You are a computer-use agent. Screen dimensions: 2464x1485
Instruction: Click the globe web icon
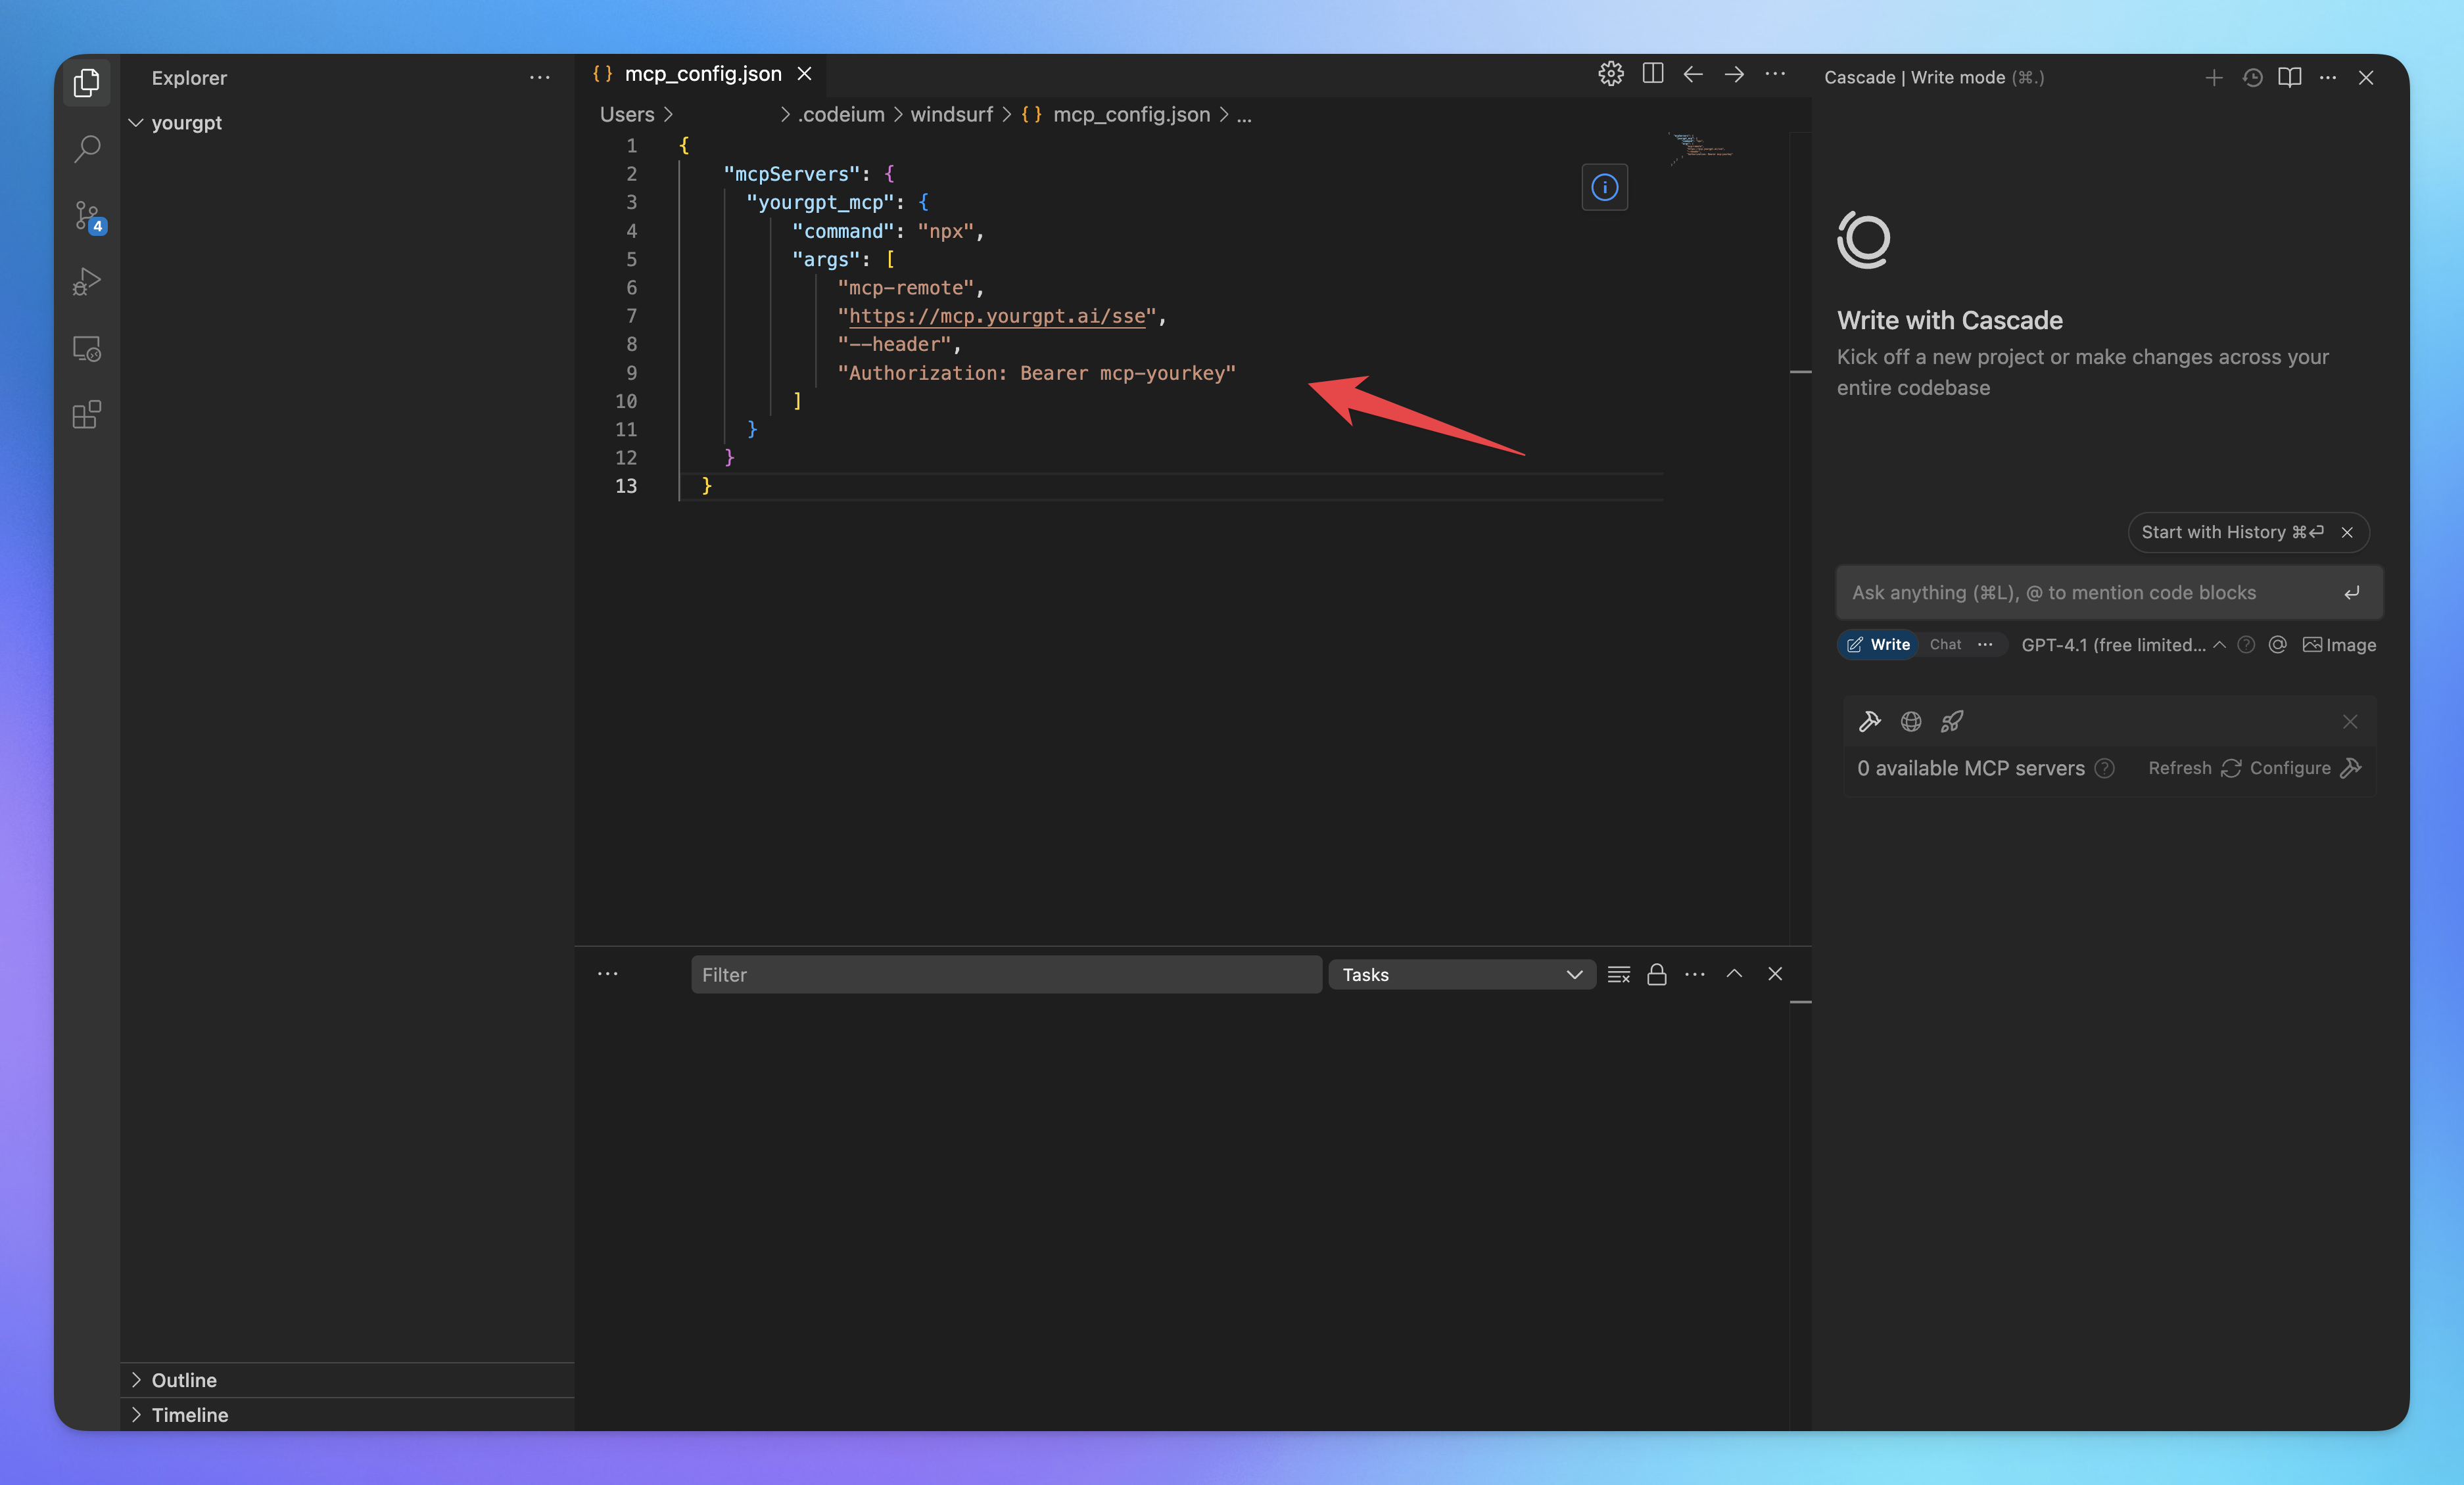[x=1911, y=721]
